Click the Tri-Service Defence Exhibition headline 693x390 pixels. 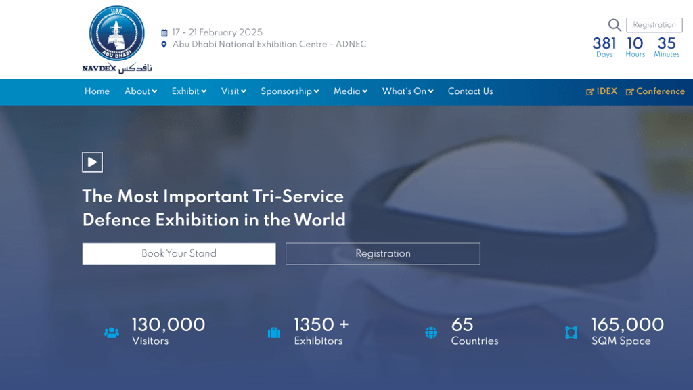[x=214, y=209]
